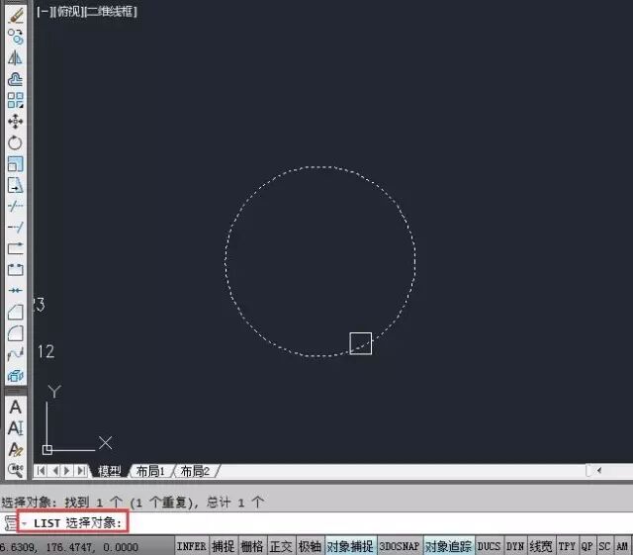Viewport: 633px width, 555px height.
Task: Toggle 对象追踪 object tracking
Action: [x=448, y=546]
